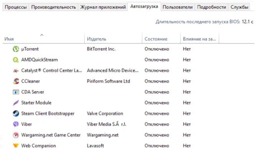Sort by the Состояние column header
The image size is (255, 153).
click(161, 38)
